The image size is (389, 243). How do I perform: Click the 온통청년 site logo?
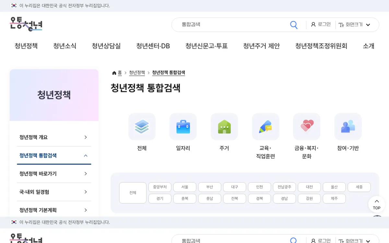tap(26, 24)
